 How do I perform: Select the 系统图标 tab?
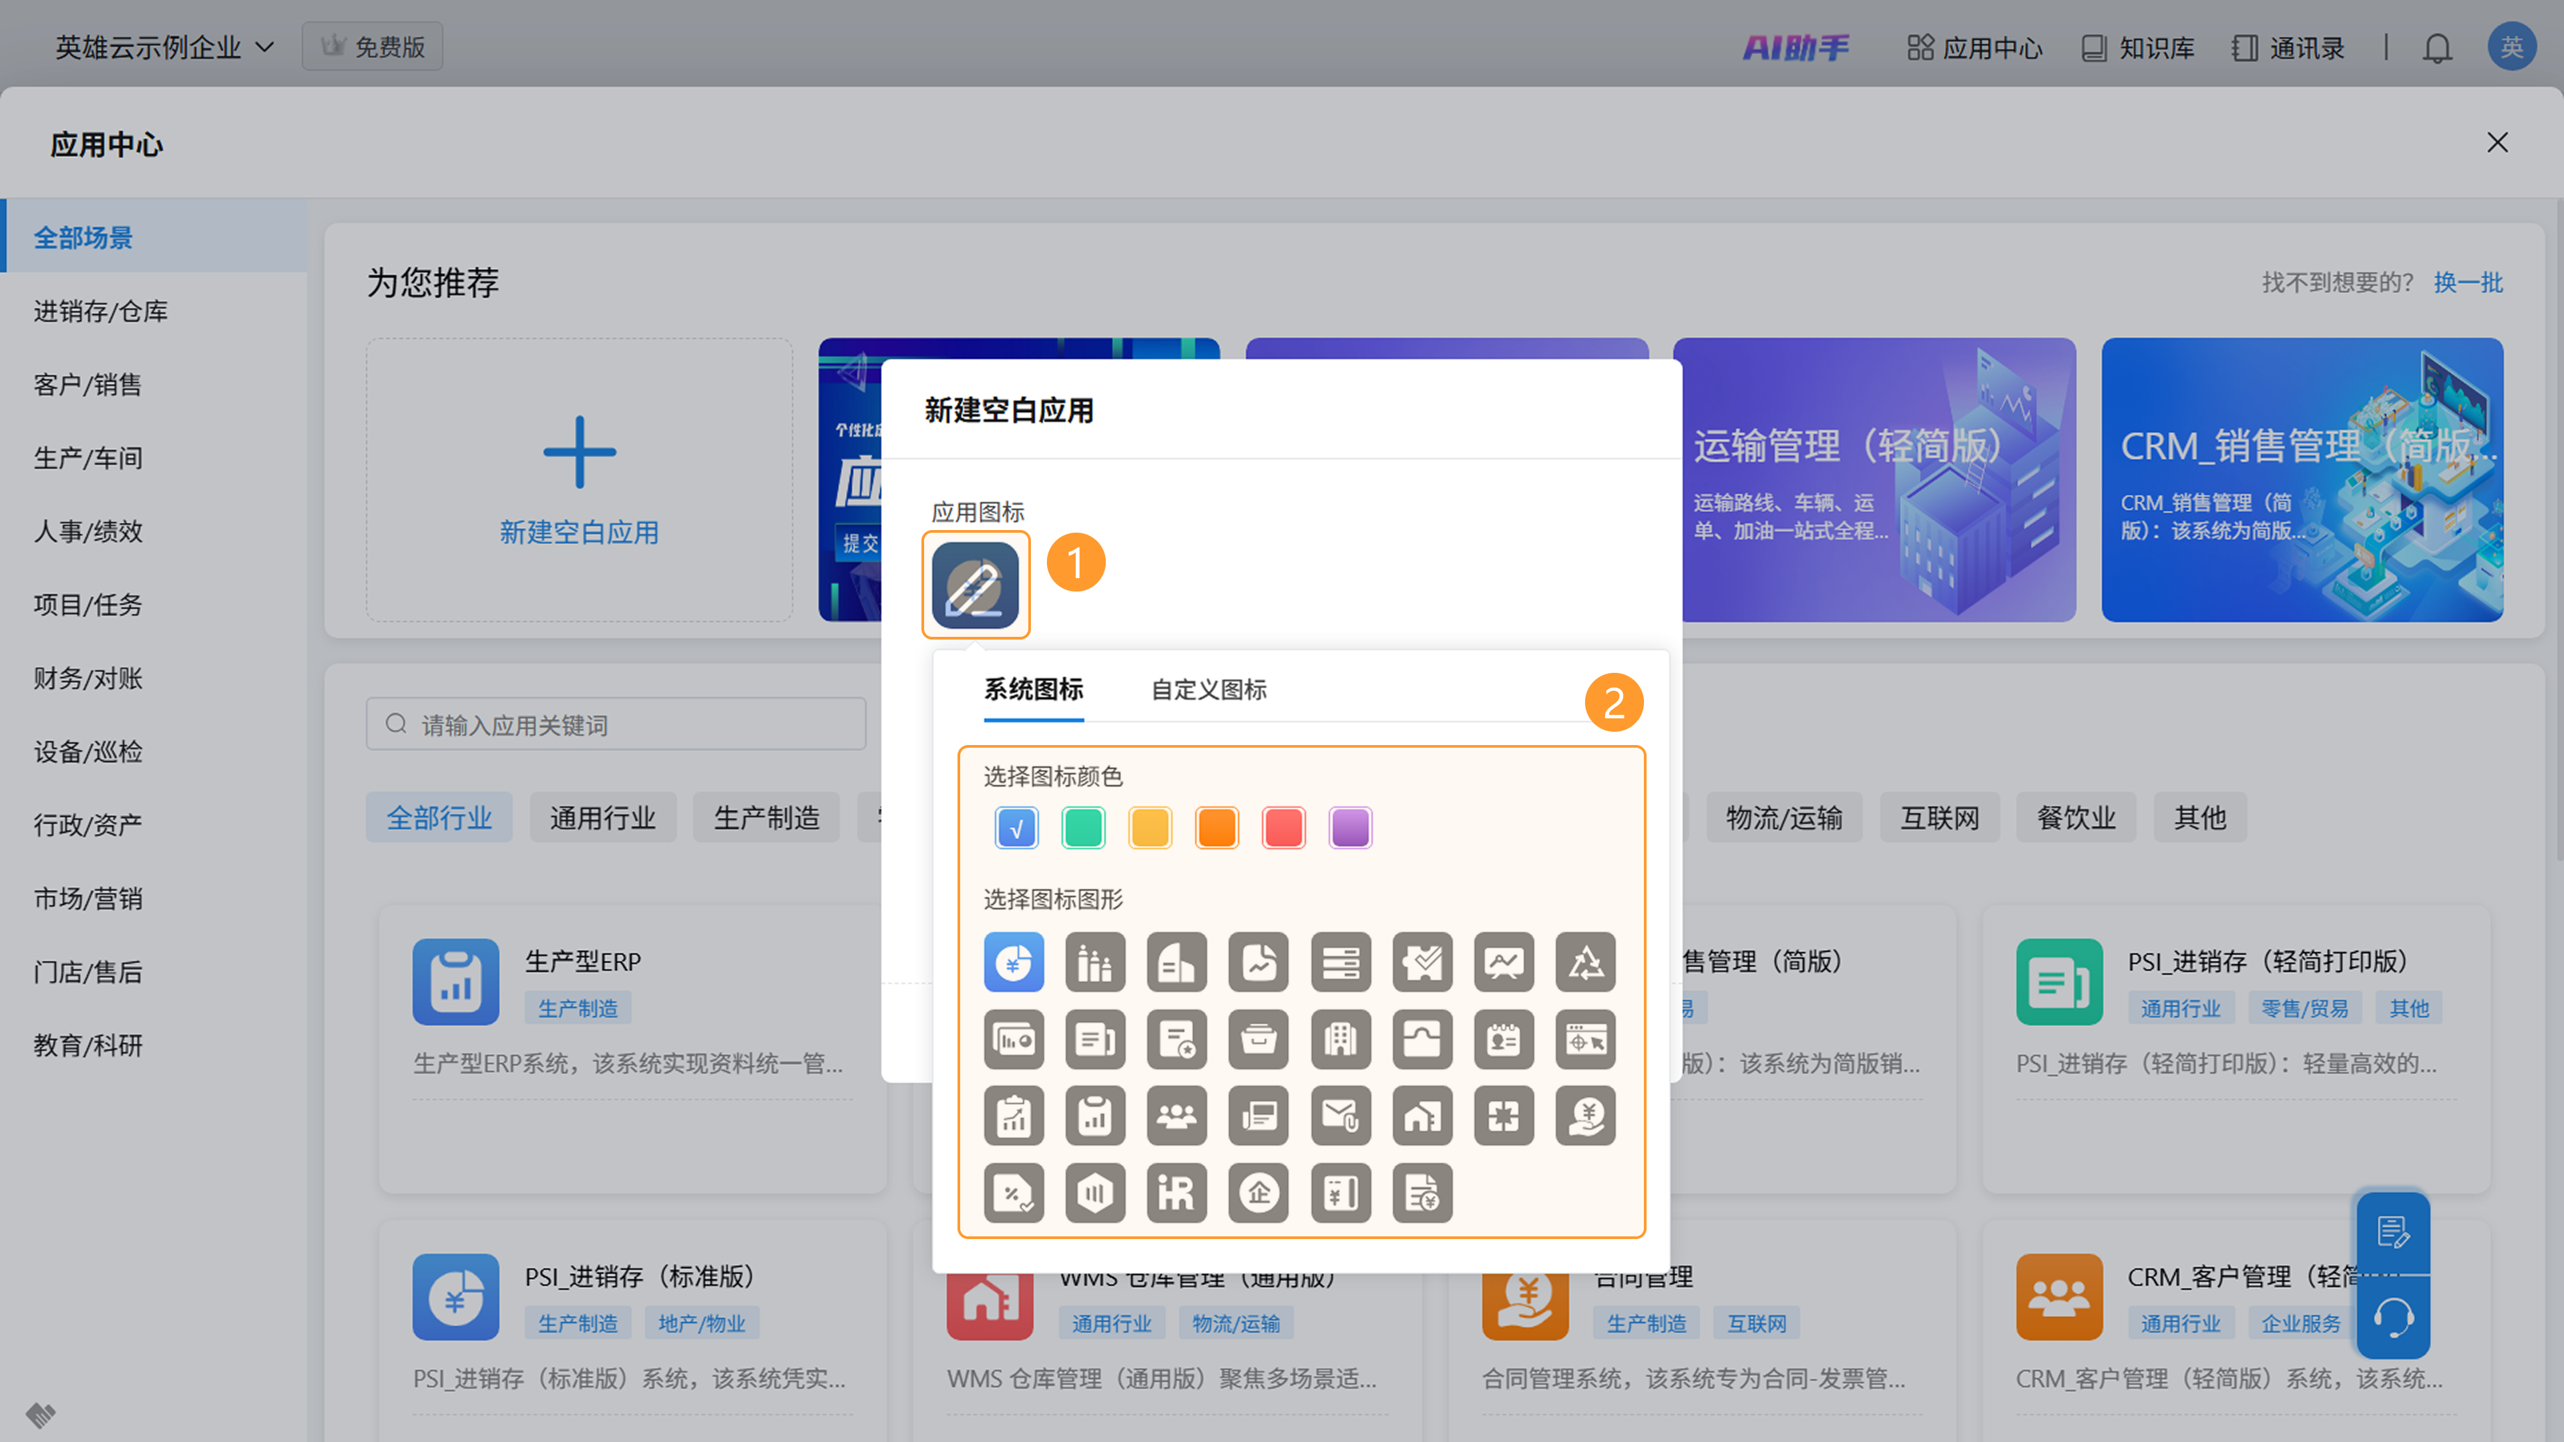(1033, 690)
